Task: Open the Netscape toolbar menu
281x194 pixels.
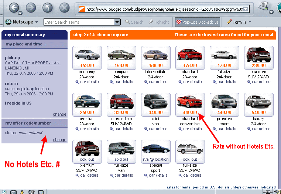Action: 21,22
